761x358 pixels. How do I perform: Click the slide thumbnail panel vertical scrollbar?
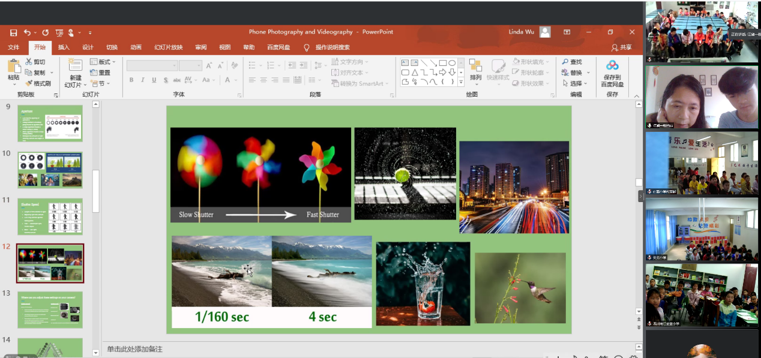pos(95,191)
